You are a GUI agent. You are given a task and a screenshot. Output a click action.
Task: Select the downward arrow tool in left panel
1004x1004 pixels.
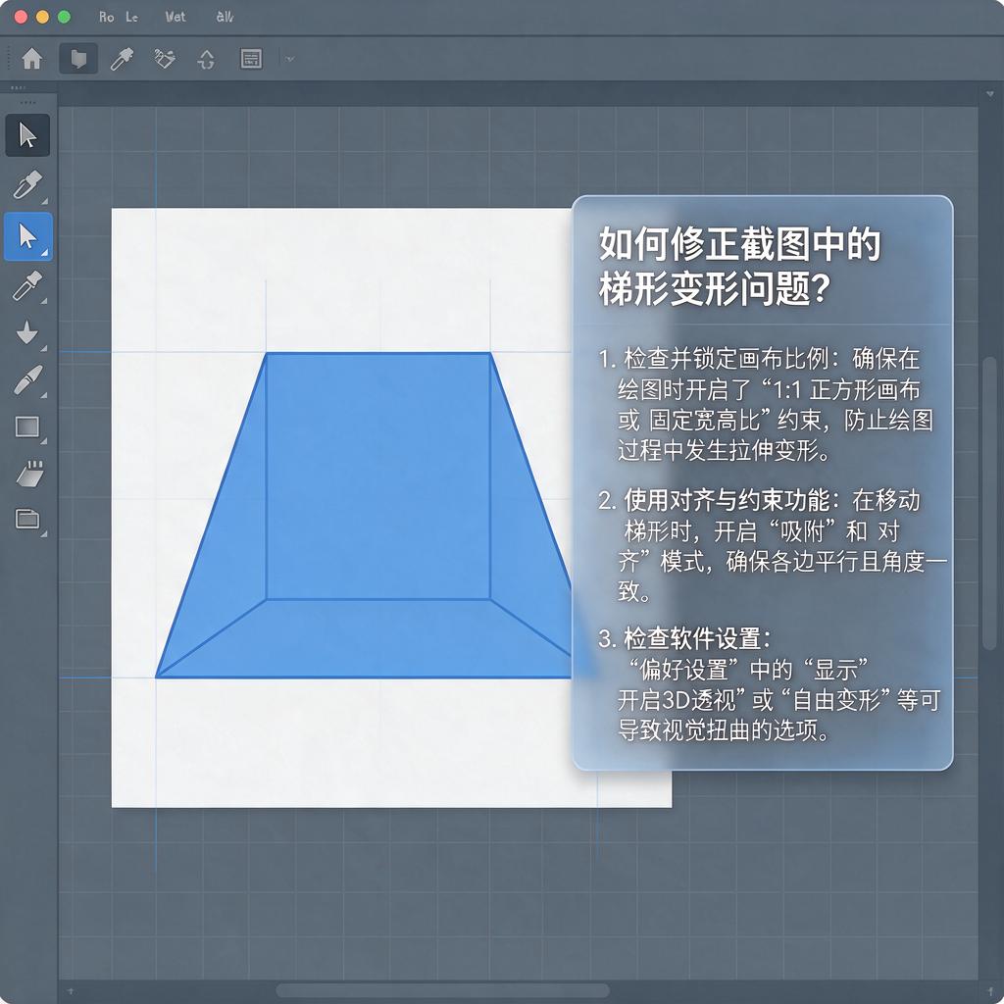(26, 333)
